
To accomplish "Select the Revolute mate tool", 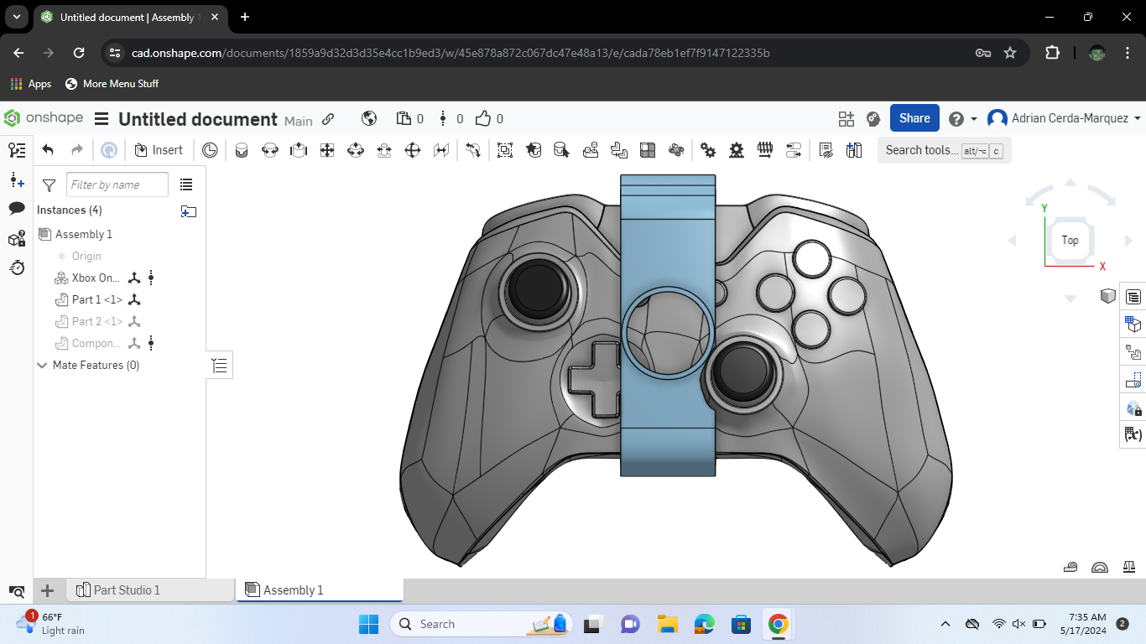I will (x=270, y=150).
